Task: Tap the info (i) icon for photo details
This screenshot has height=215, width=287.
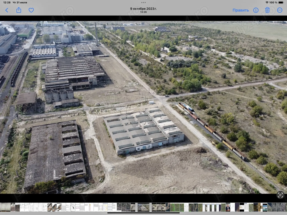Action: [x=255, y=10]
